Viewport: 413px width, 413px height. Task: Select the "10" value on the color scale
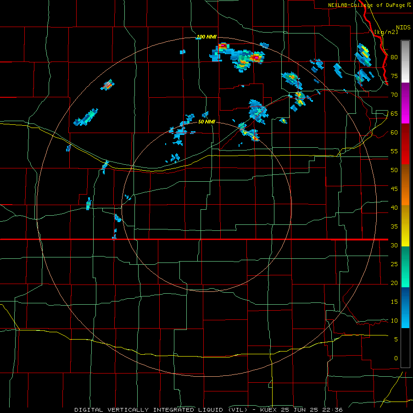point(394,321)
